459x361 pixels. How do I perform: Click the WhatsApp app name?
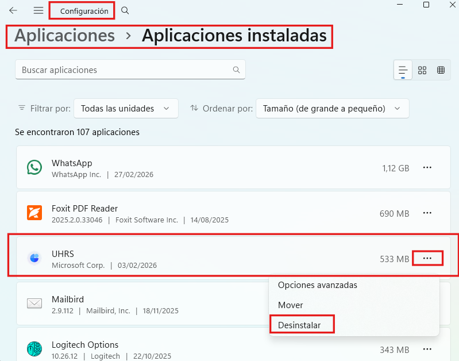[72, 163]
